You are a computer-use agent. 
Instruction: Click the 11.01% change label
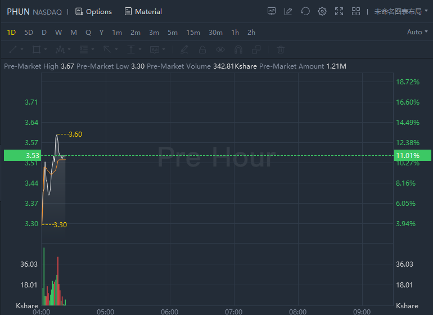[413, 155]
